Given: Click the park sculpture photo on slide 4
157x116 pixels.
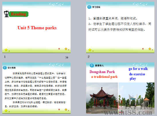Looking at the screenshot, I should [136, 98].
